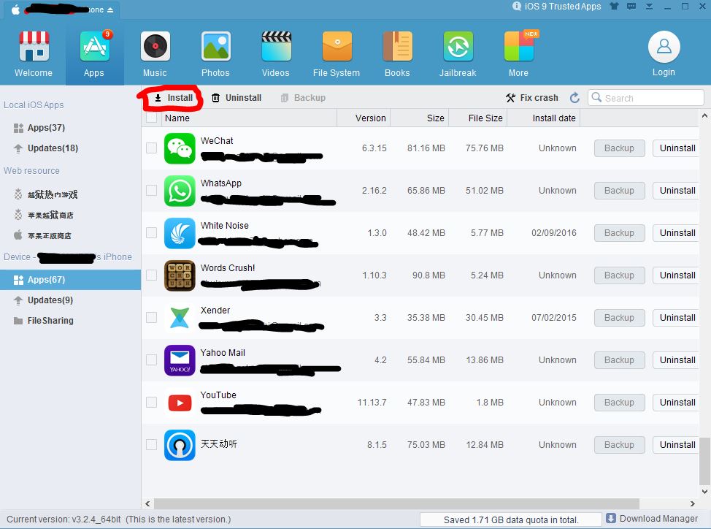
Task: Click the 天天动听 app icon
Action: pos(180,445)
